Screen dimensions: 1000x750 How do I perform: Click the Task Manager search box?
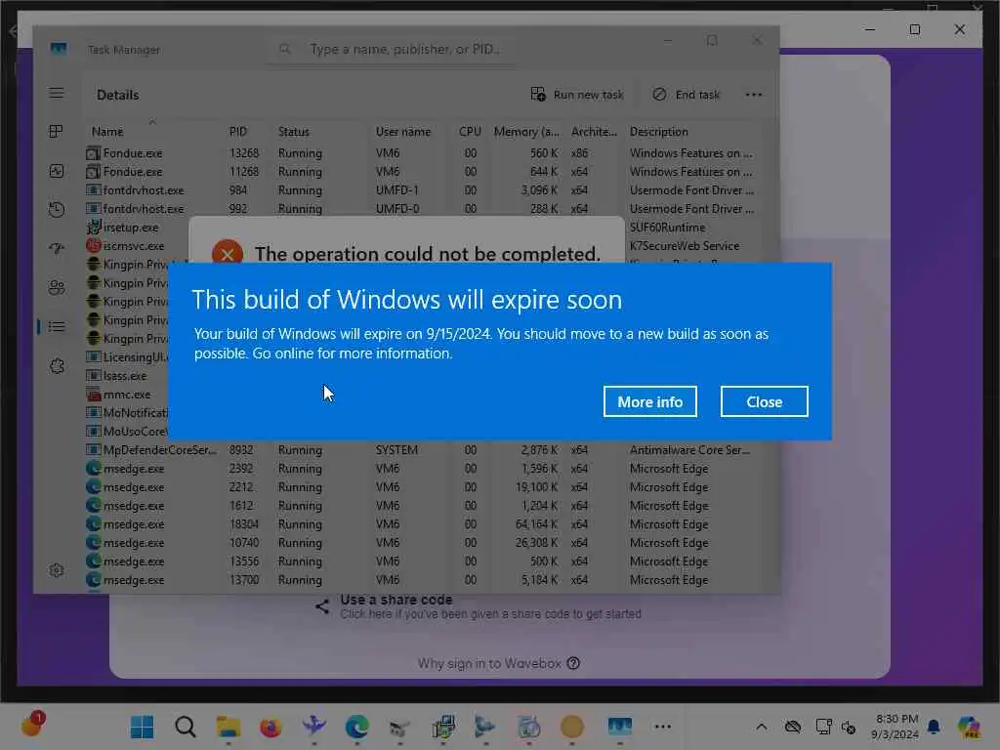click(393, 49)
